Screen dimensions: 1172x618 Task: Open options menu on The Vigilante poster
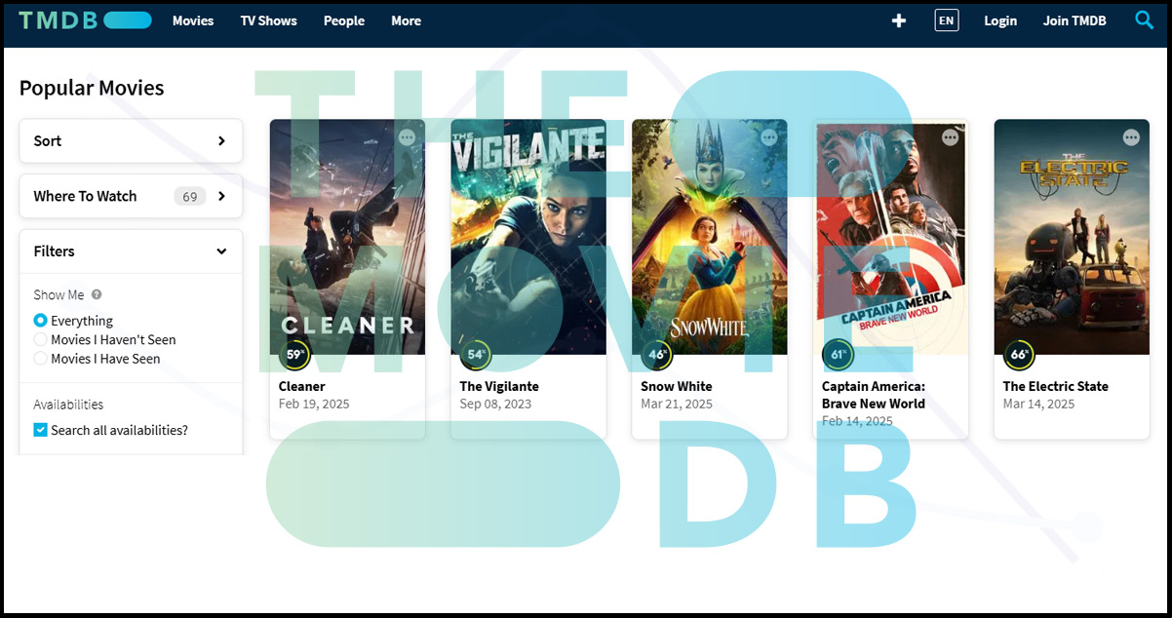[x=589, y=137]
